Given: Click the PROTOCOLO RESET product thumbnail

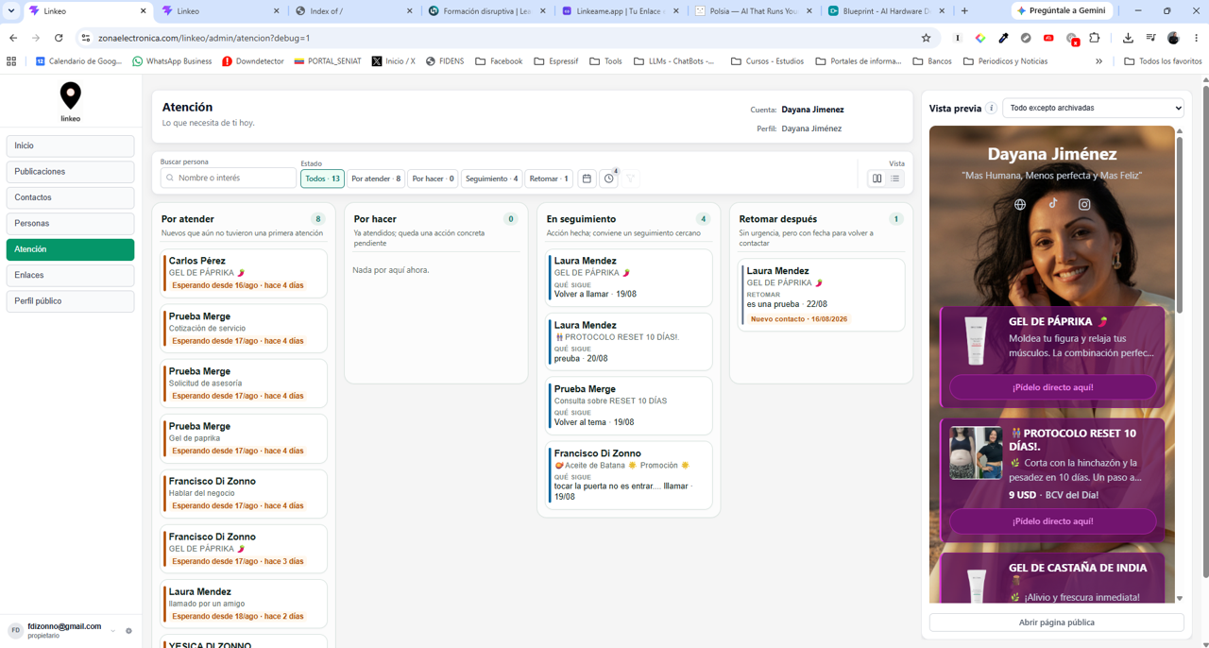Looking at the screenshot, I should pyautogui.click(x=976, y=453).
